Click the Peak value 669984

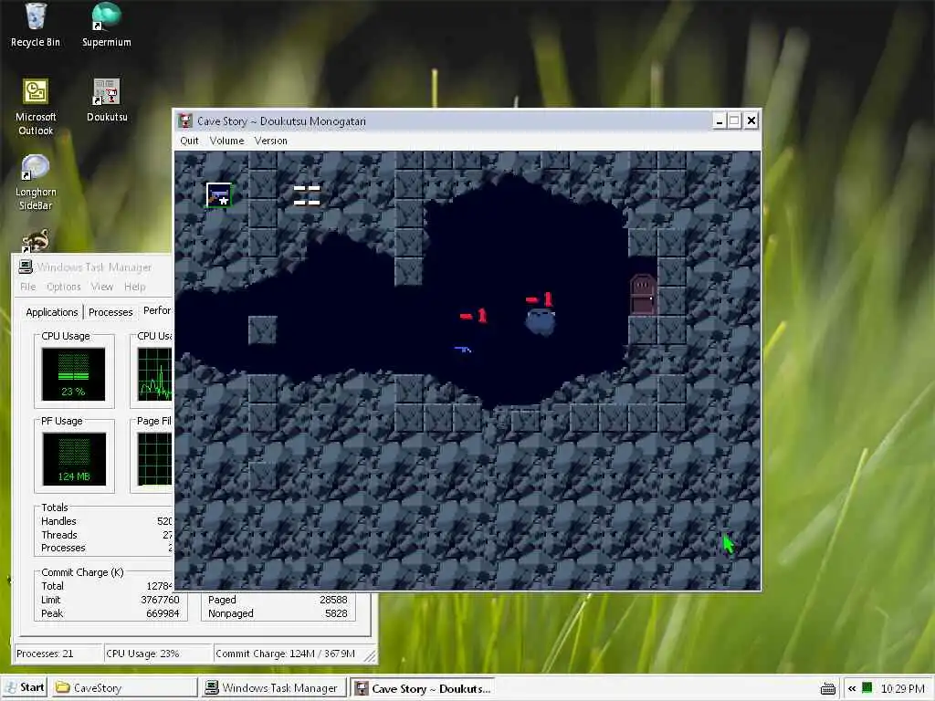point(163,613)
